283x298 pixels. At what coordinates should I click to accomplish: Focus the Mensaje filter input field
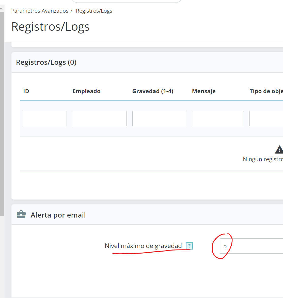(218, 119)
